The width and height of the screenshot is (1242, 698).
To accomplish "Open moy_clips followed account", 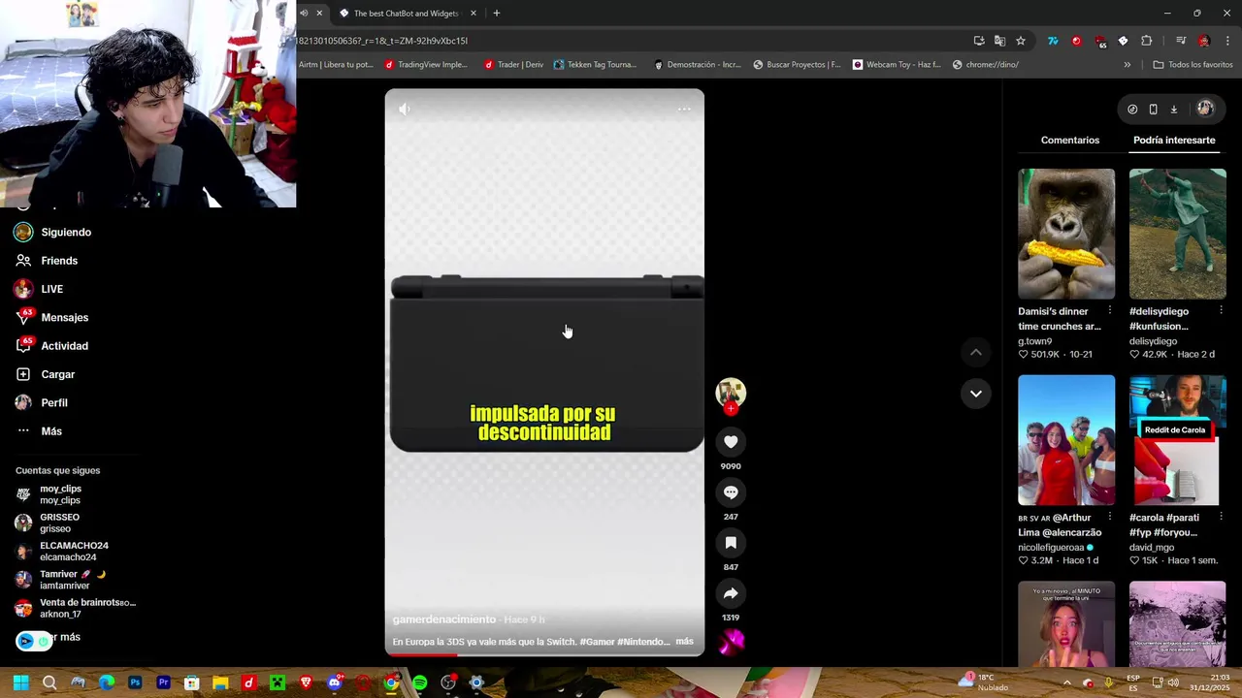I will [x=60, y=494].
